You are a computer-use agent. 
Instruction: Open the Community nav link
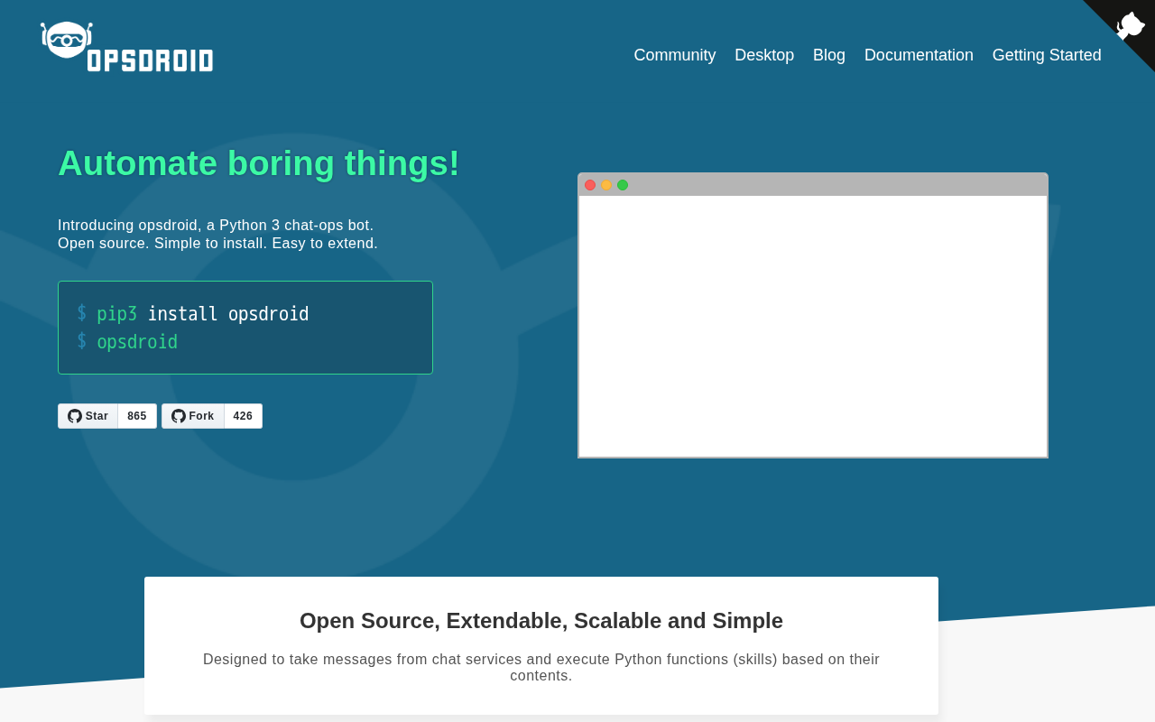click(x=675, y=55)
